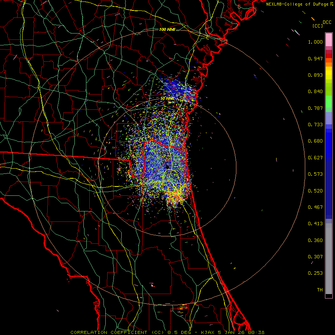This screenshot has height=335, width=335.
Task: Click the 0.307 colorbar value
Action: 315,257
